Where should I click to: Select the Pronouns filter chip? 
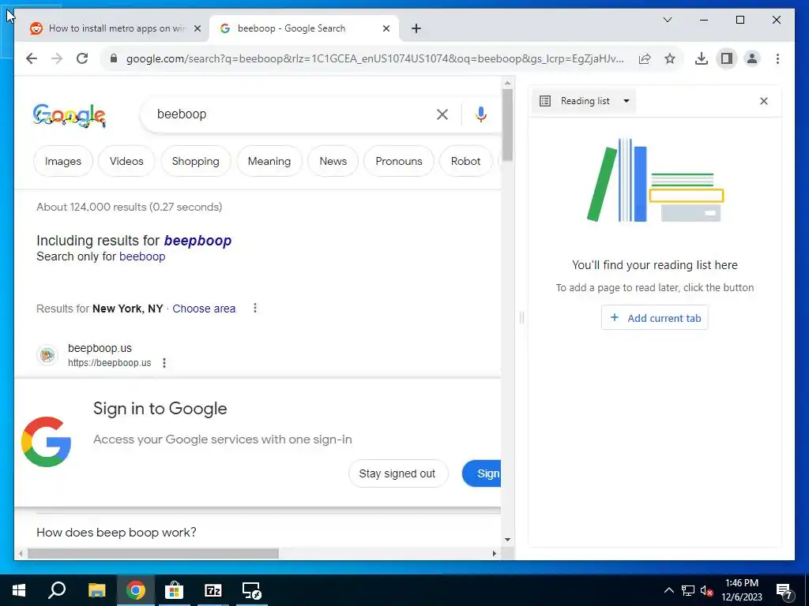coord(399,161)
